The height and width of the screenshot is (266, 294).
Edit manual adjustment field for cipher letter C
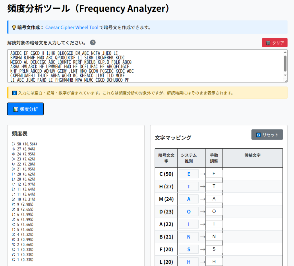214,174
